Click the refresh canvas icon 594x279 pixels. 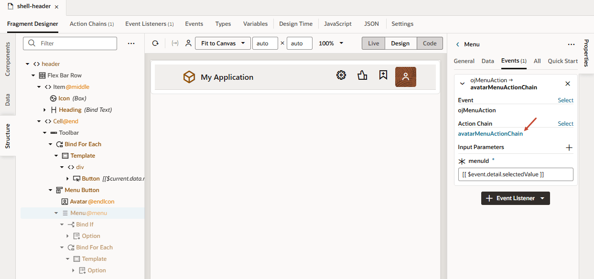[155, 43]
